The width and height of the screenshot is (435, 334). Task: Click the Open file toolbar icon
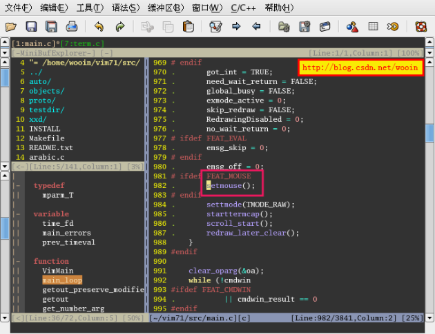[x=10, y=27]
